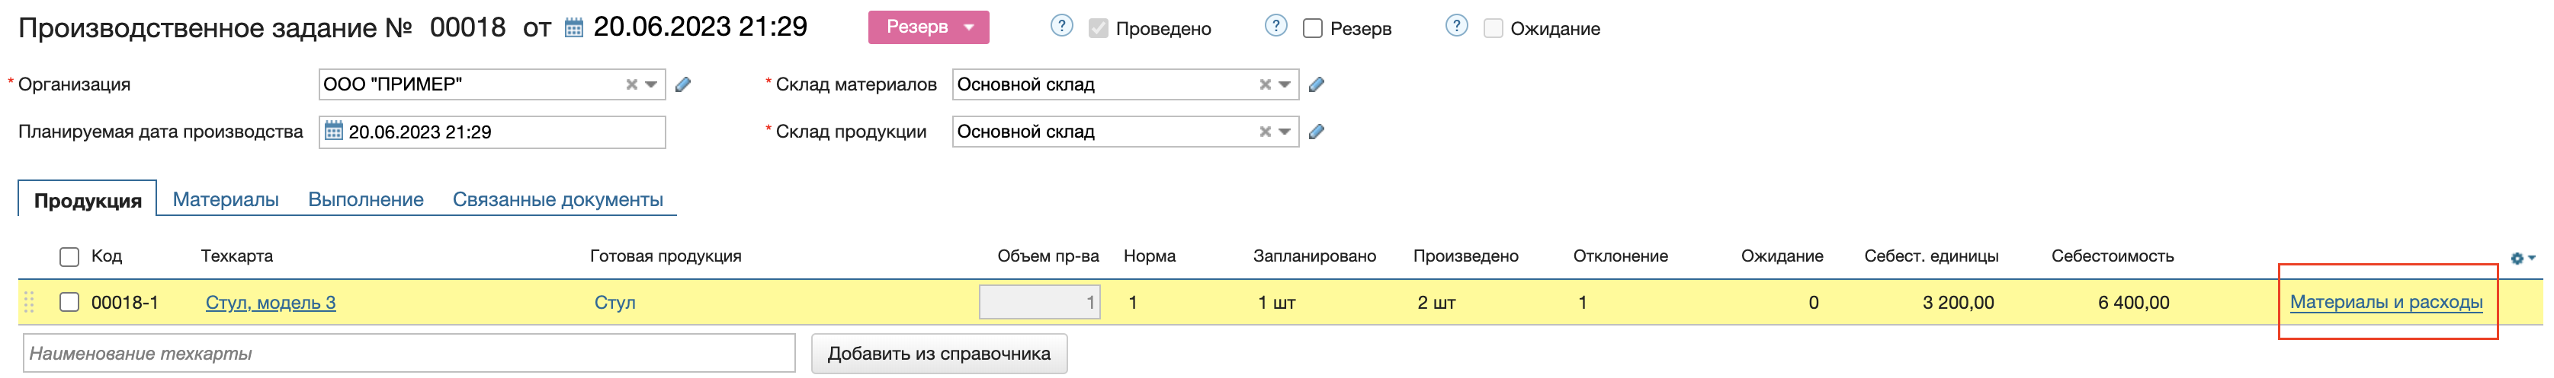Click the Запланировано column header
Image resolution: width=2554 pixels, height=378 pixels.
pyautogui.click(x=1314, y=256)
